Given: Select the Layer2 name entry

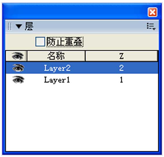Looking at the screenshot, I should [57, 68].
